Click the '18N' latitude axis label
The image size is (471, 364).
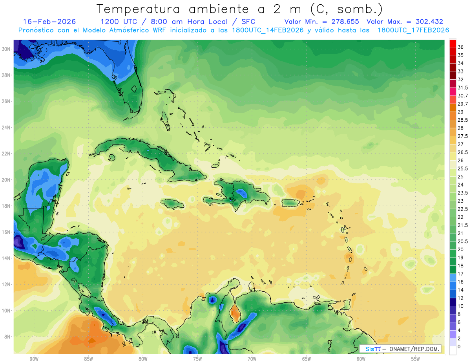pos(6,206)
